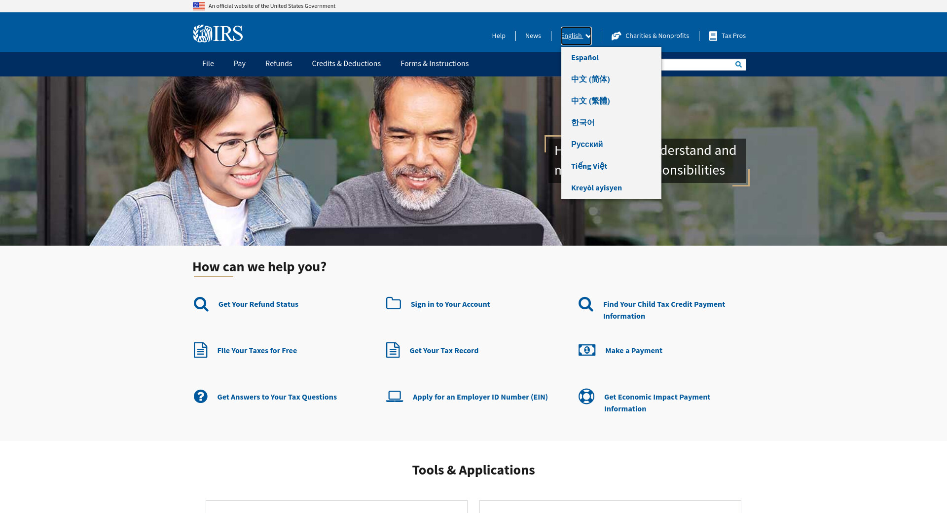Viewport: 947px width, 513px height.
Task: Open the Refunds menu in the navigation bar
Action: click(278, 64)
